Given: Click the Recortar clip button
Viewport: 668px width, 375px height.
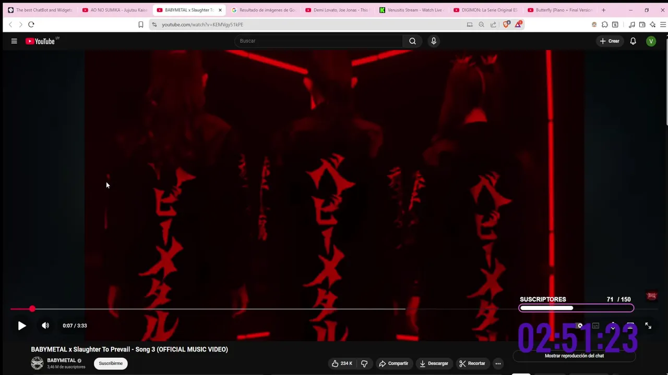Looking at the screenshot, I should (472, 364).
